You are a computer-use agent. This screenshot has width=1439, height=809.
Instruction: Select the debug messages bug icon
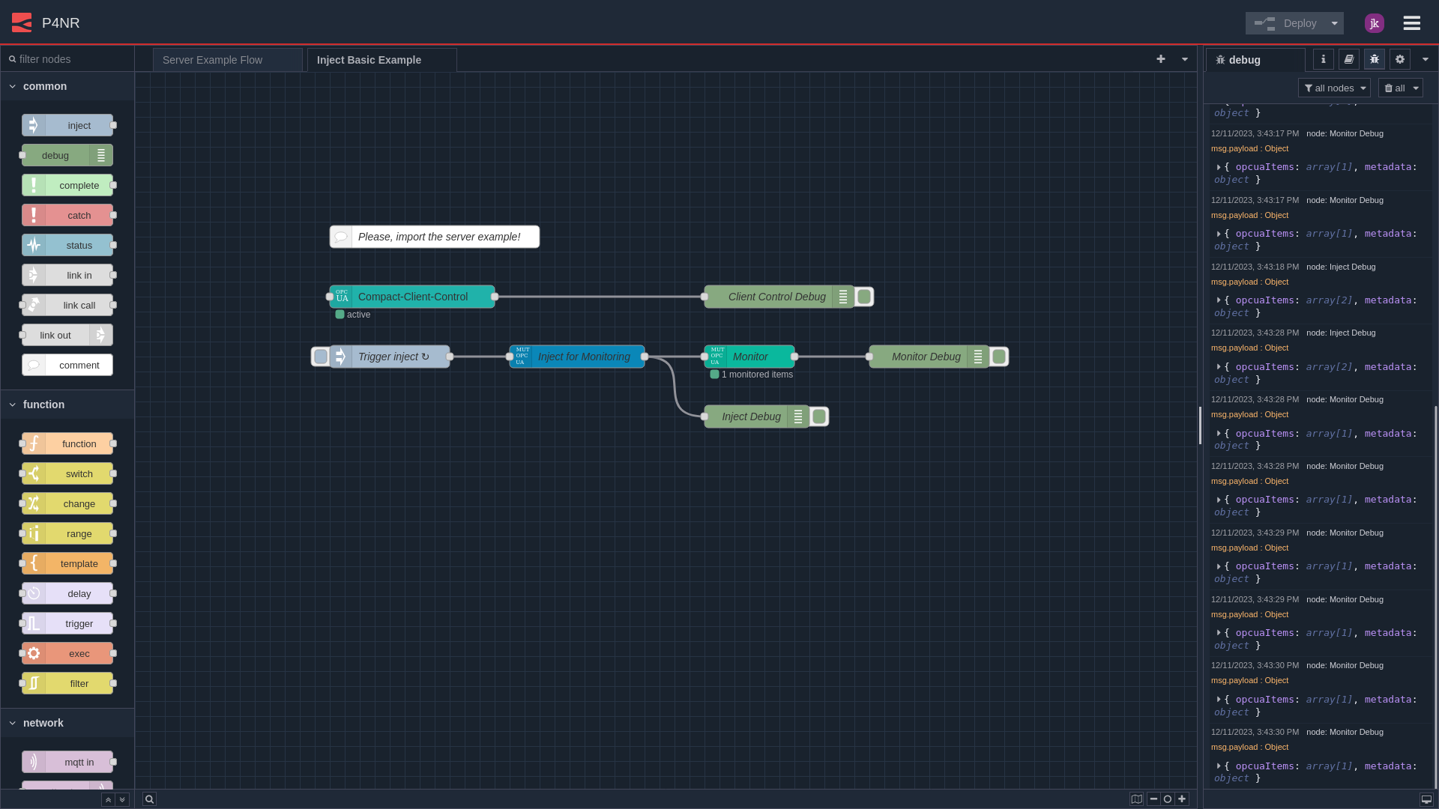pos(1374,59)
